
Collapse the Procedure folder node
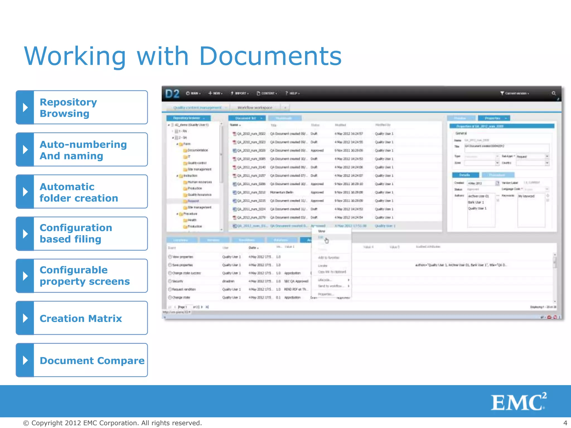[177, 214]
